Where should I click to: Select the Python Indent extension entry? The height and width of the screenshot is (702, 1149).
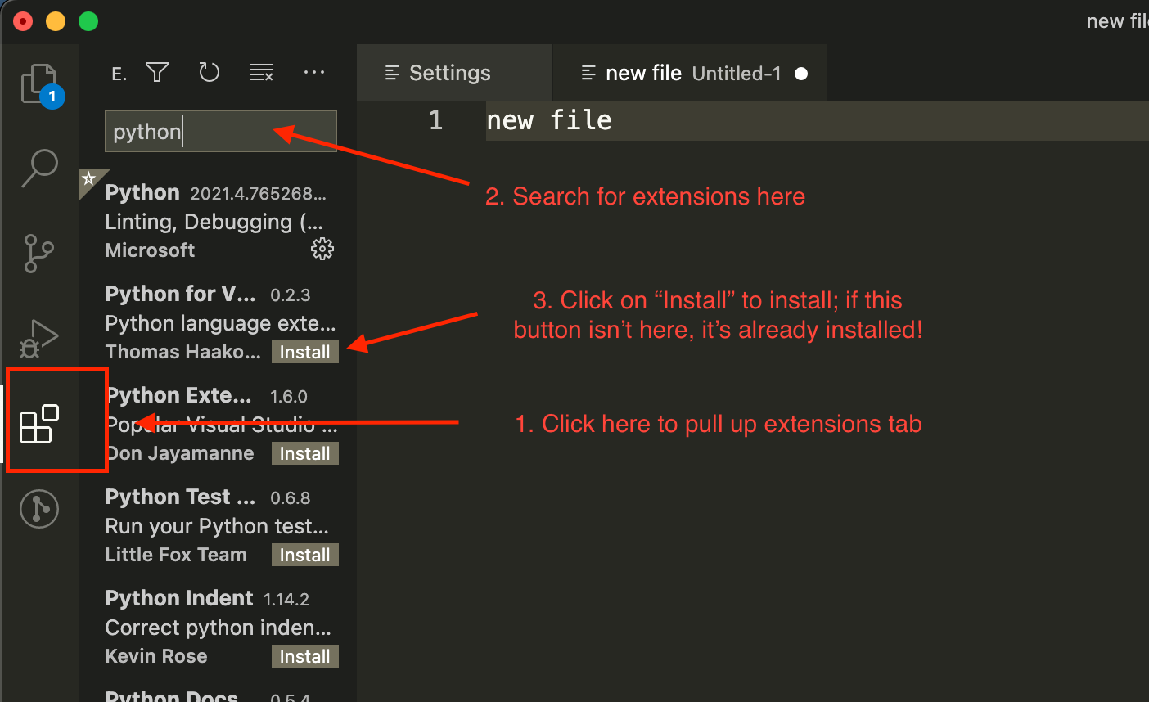[219, 627]
